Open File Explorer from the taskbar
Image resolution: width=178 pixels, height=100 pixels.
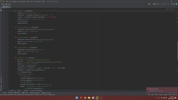[89, 98]
